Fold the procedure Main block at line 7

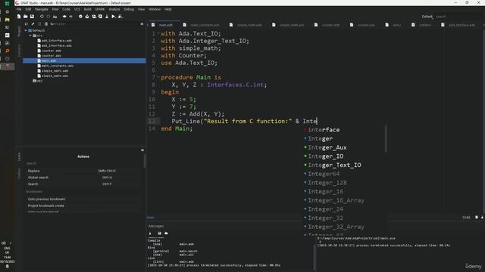(158, 77)
